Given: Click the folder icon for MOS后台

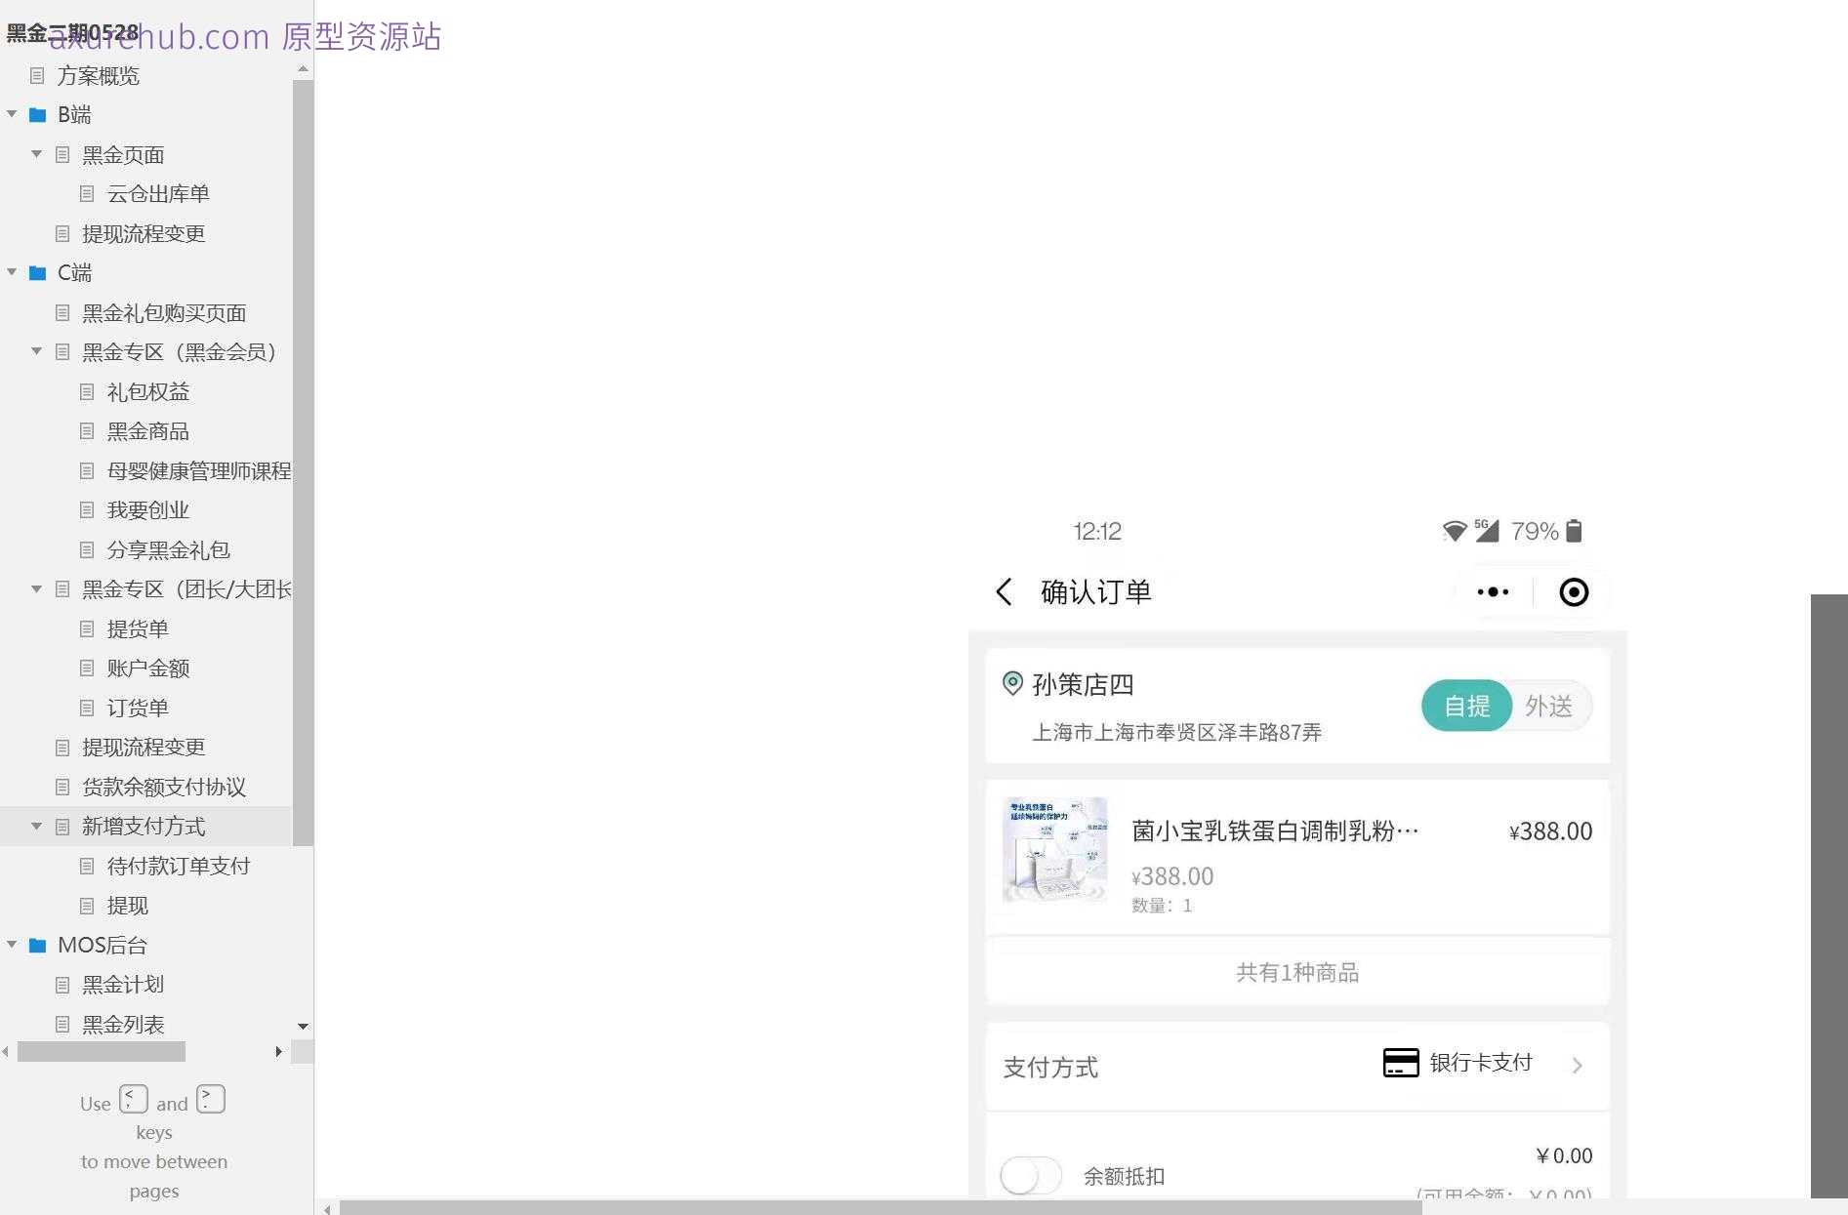Looking at the screenshot, I should pos(37,945).
